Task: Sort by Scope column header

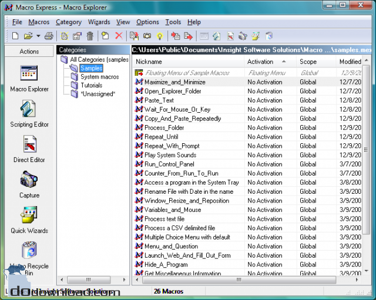Action: point(316,62)
